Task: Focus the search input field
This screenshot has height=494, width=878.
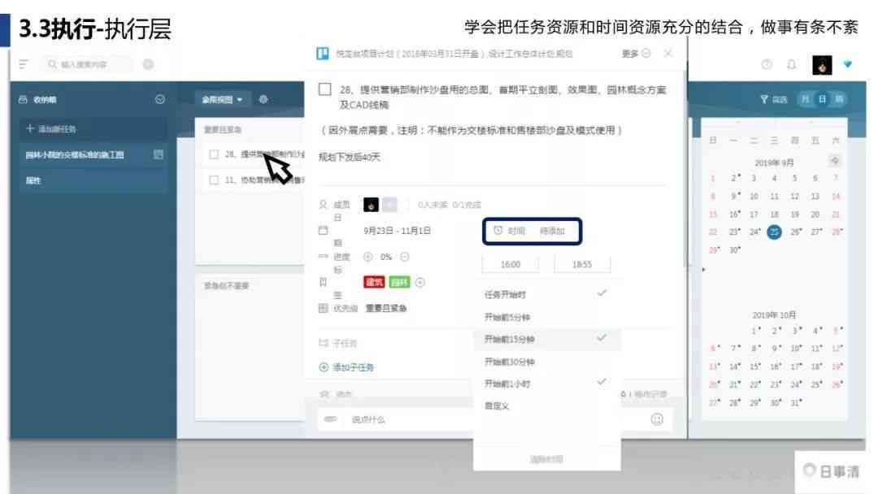Action: 87,64
